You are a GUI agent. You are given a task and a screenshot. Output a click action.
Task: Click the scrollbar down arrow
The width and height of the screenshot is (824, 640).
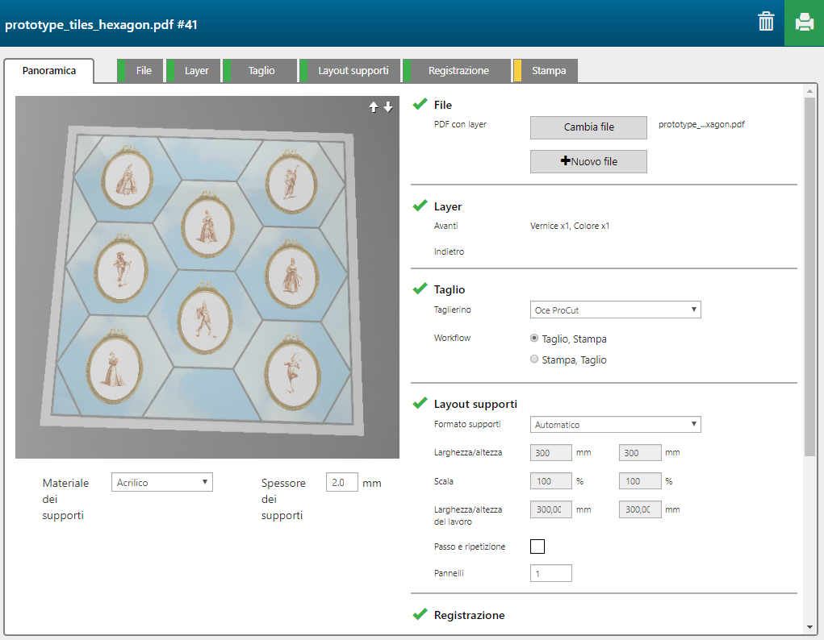809,627
